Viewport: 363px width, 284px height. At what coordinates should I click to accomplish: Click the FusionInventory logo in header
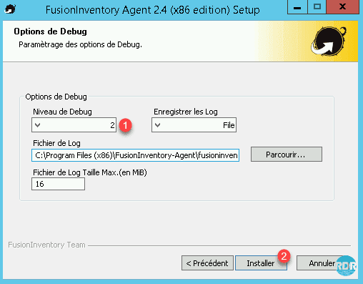329,41
